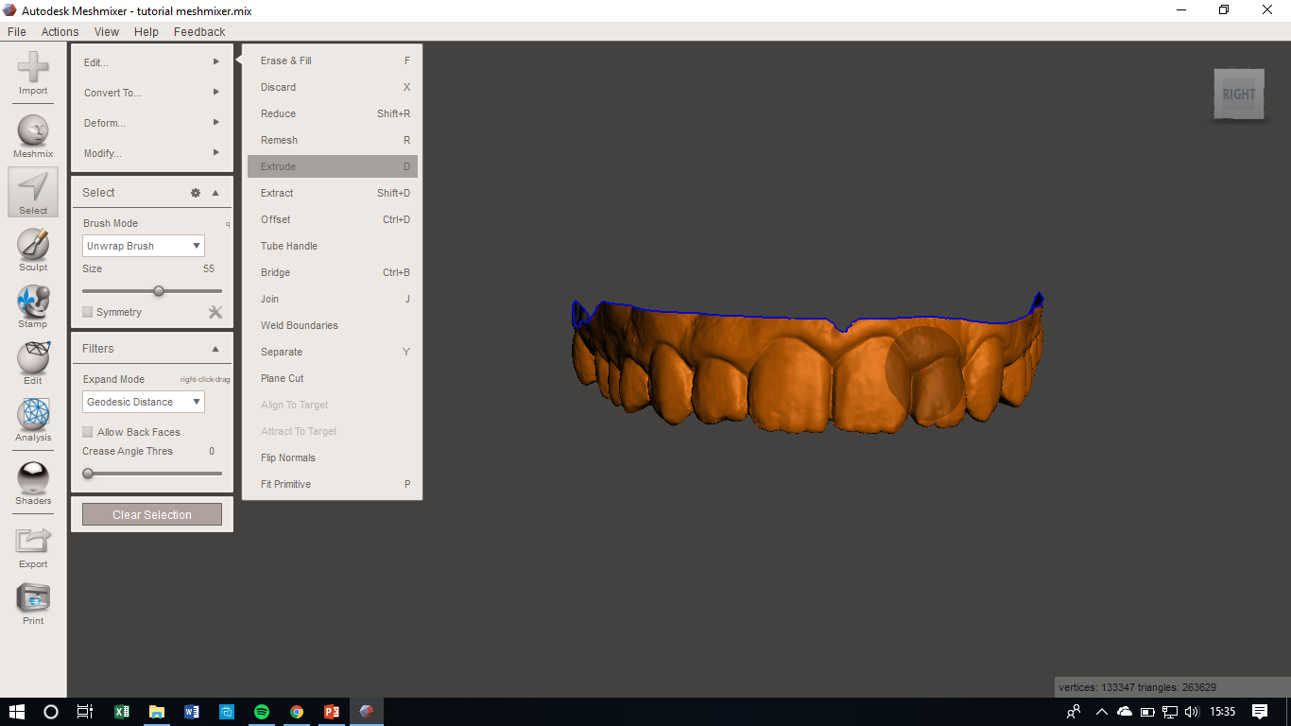Select Weld Boundaries
The width and height of the screenshot is (1291, 726).
point(333,325)
